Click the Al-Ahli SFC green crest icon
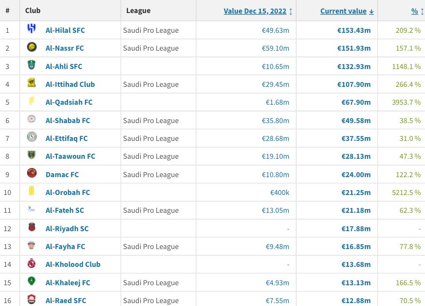 pyautogui.click(x=32, y=65)
